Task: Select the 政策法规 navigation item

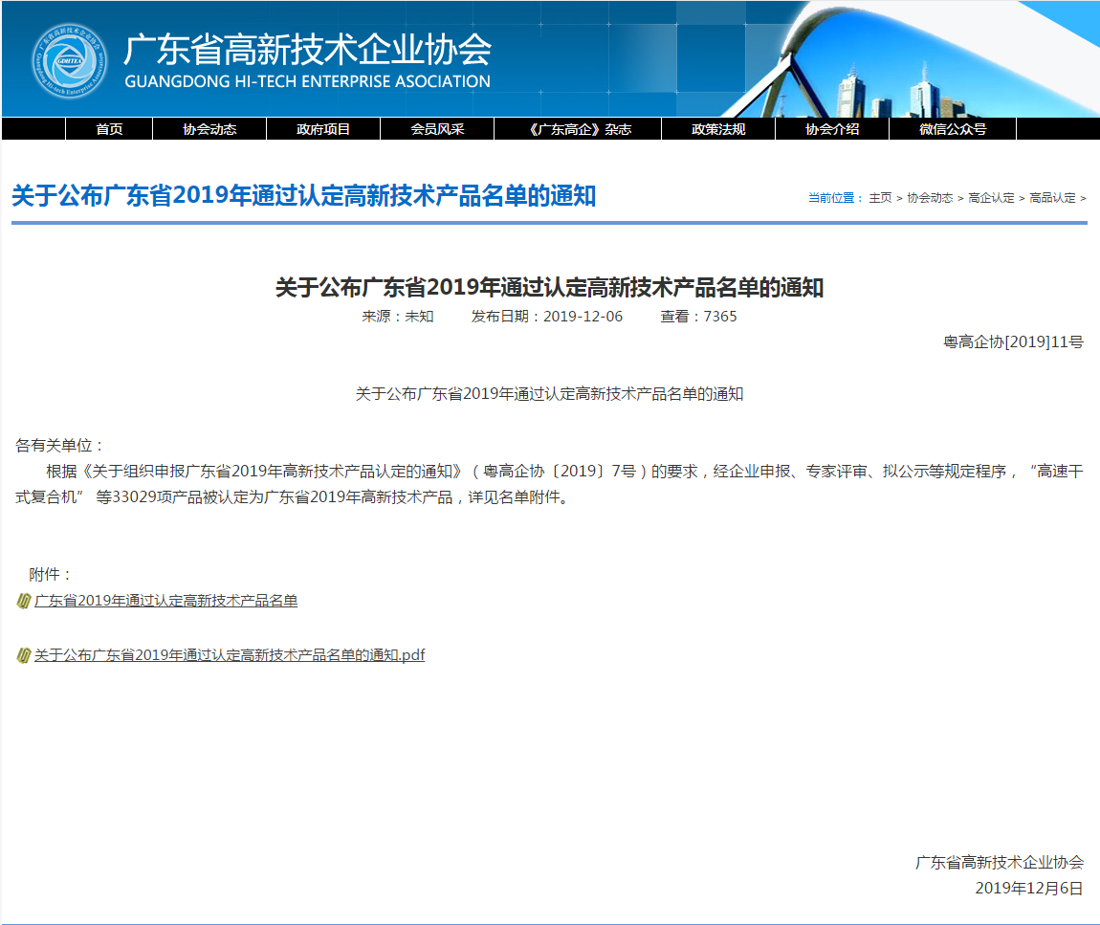Action: point(718,129)
